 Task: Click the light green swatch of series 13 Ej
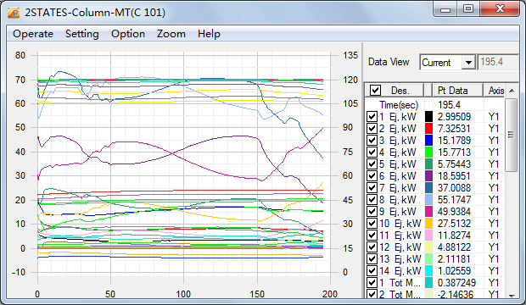(428, 259)
